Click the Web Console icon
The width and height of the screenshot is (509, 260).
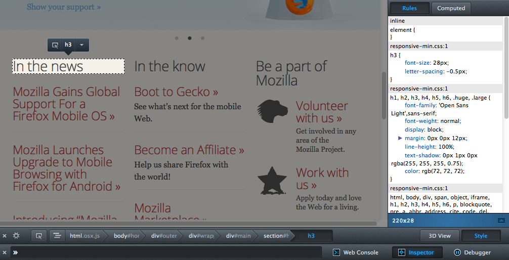[x=336, y=252]
